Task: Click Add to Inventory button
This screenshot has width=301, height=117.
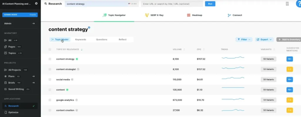Action: [289, 39]
